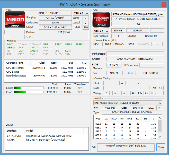Click the AMD A55/A60M chipset field
Viewport: 169px width, 155px height.
pos(135,59)
